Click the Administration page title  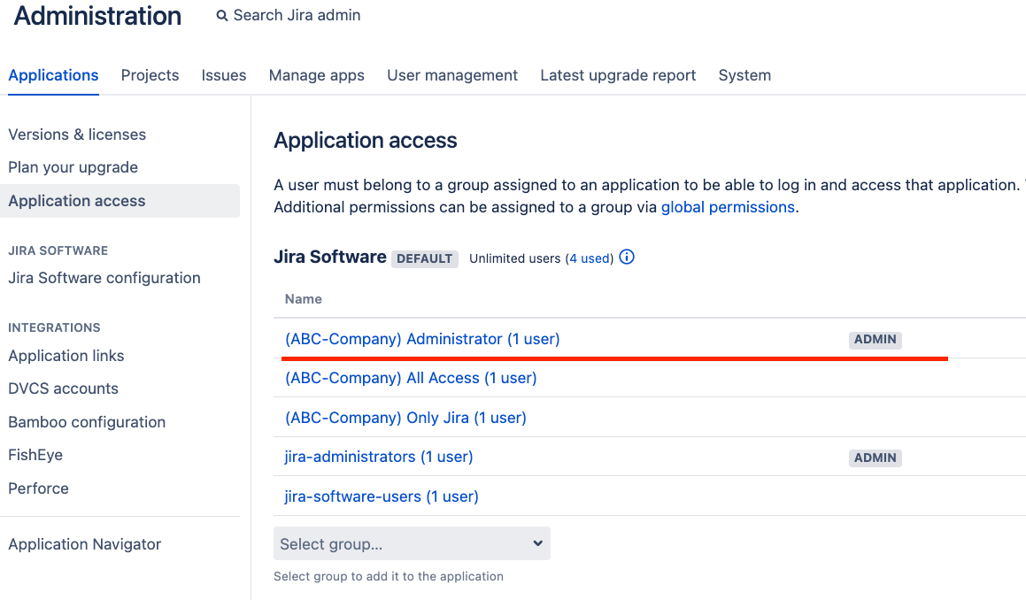coord(97,16)
